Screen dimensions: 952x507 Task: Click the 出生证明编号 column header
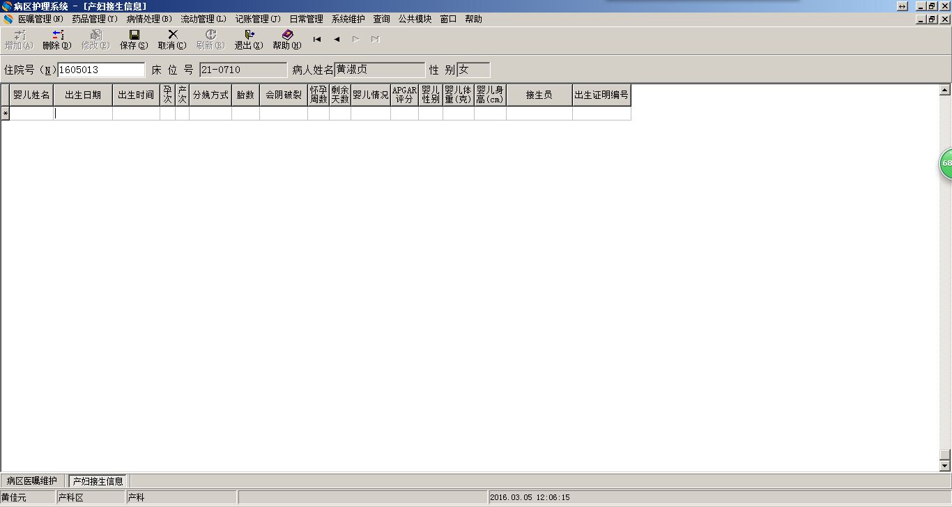pos(601,95)
